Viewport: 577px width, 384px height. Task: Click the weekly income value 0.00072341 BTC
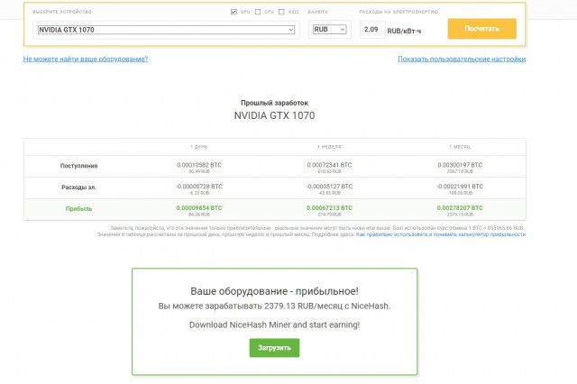pos(329,165)
